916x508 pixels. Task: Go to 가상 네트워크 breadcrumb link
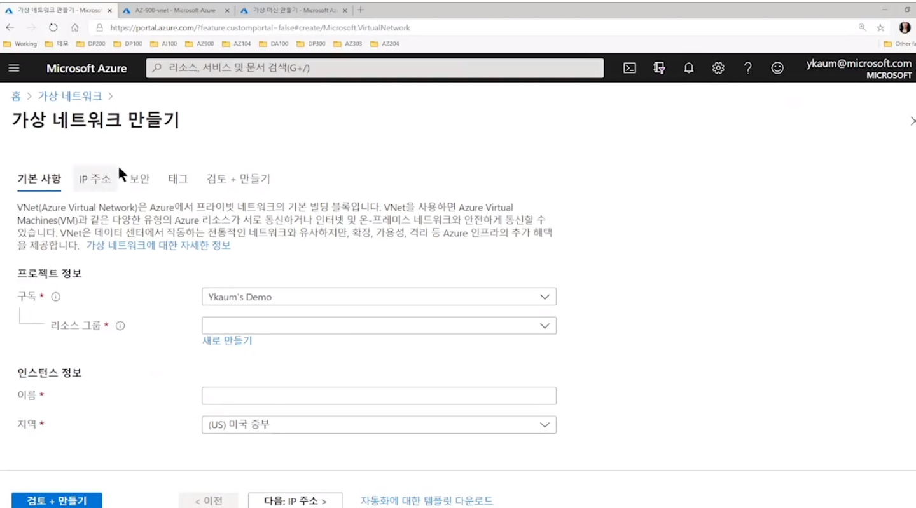70,96
